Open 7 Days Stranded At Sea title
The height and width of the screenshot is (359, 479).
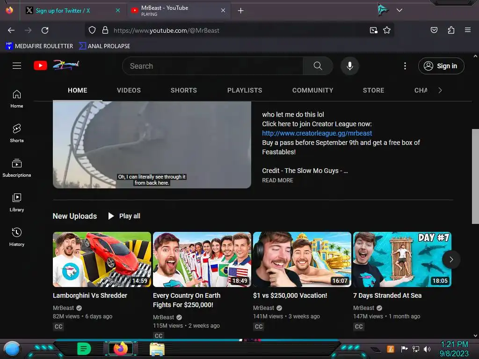coord(387,295)
